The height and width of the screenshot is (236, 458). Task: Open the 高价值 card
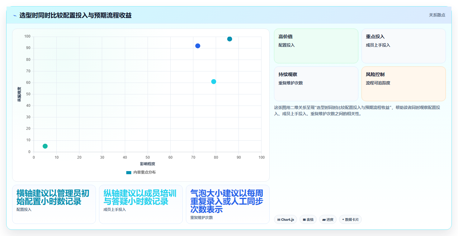click(316, 46)
